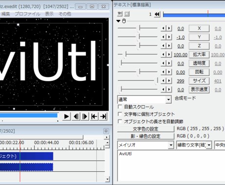Open the メイリオ font dropdown

point(145,145)
